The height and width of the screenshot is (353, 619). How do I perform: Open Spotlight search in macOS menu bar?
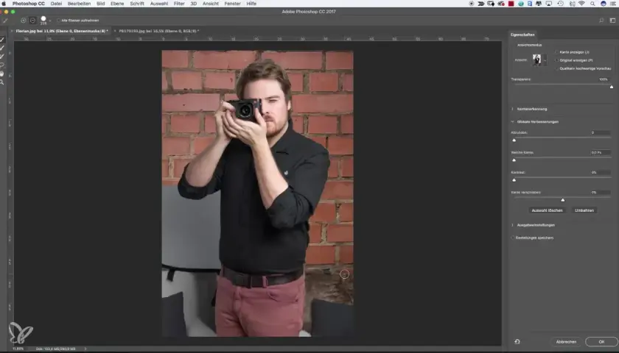[592, 4]
